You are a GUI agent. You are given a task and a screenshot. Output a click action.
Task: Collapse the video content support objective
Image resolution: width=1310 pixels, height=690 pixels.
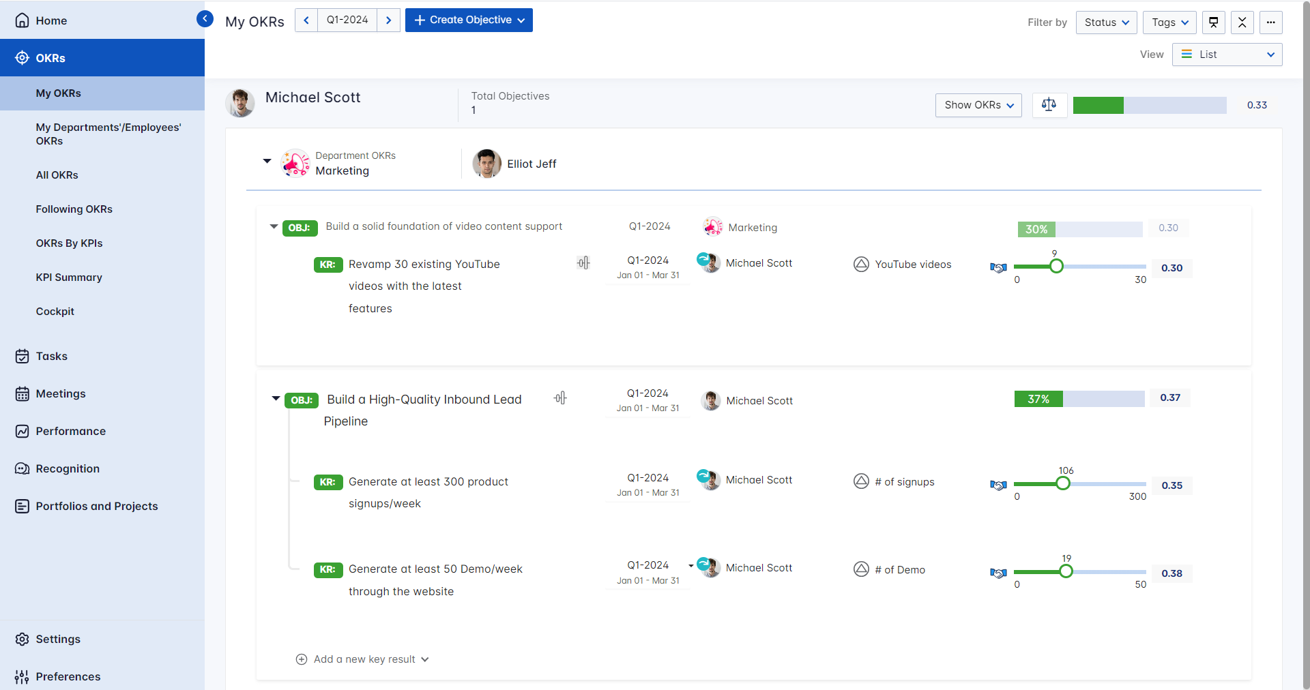click(274, 226)
